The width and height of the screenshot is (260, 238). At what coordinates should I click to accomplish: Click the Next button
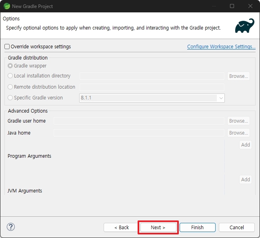(158, 227)
